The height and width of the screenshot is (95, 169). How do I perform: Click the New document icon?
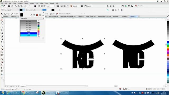(2, 6)
